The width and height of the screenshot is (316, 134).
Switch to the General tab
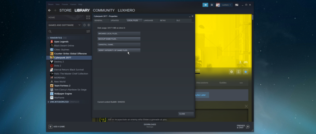point(101,20)
